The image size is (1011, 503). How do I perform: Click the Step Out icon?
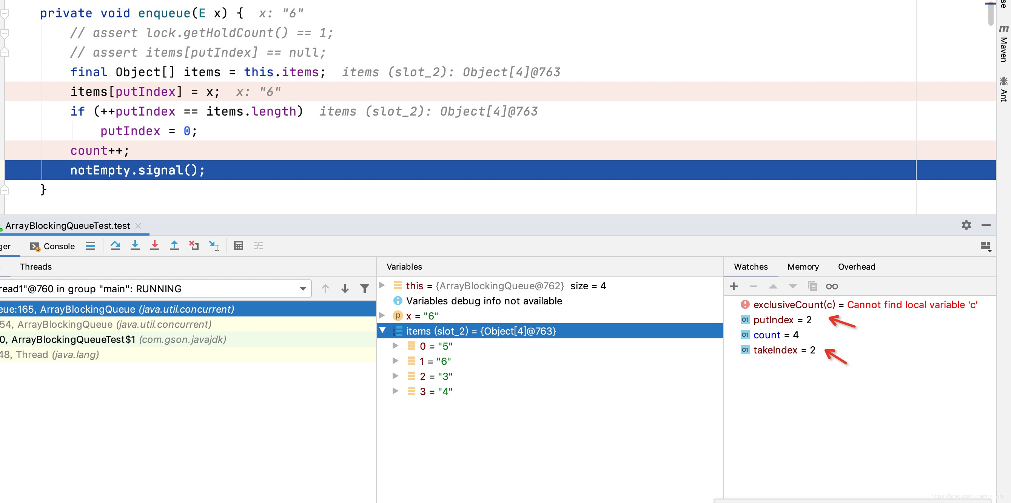click(174, 246)
